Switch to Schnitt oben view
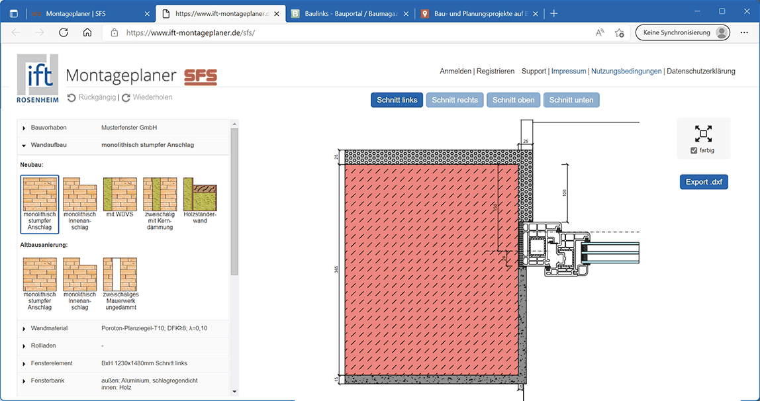The height and width of the screenshot is (401, 760). click(x=513, y=101)
